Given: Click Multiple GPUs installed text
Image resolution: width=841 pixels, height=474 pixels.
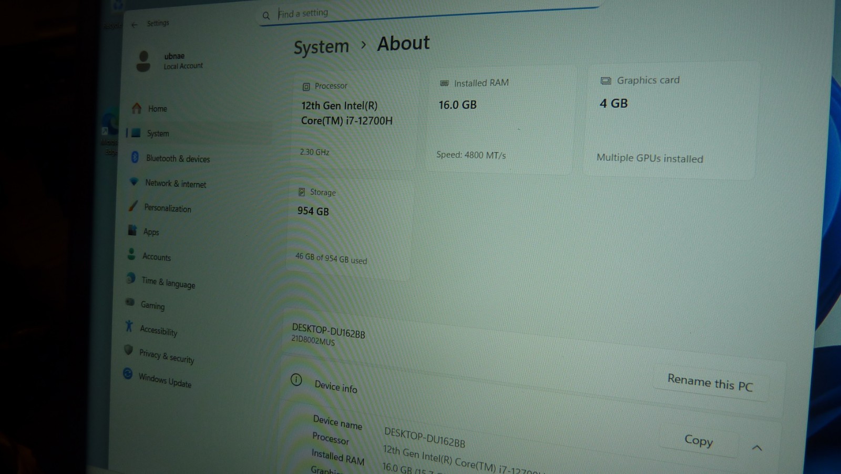Looking at the screenshot, I should (x=650, y=158).
